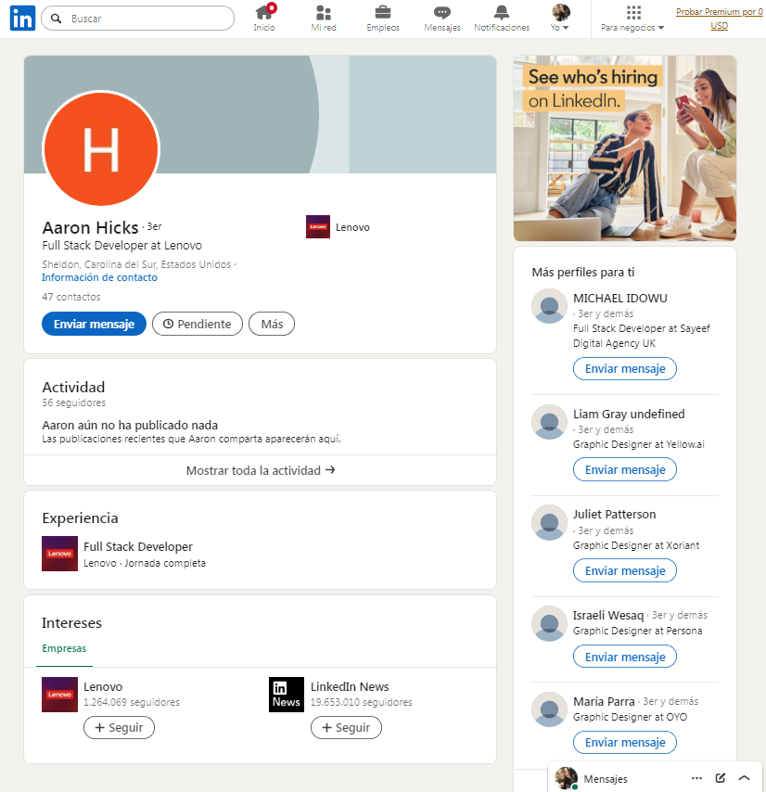Click the LinkedIn logo icon

[x=23, y=19]
